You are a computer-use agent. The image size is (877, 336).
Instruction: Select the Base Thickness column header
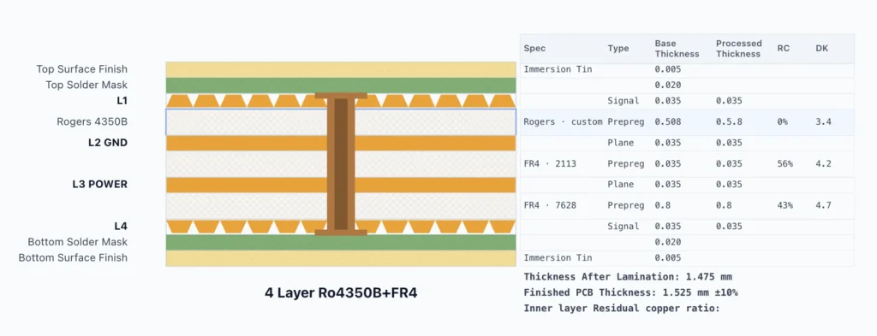(x=677, y=49)
